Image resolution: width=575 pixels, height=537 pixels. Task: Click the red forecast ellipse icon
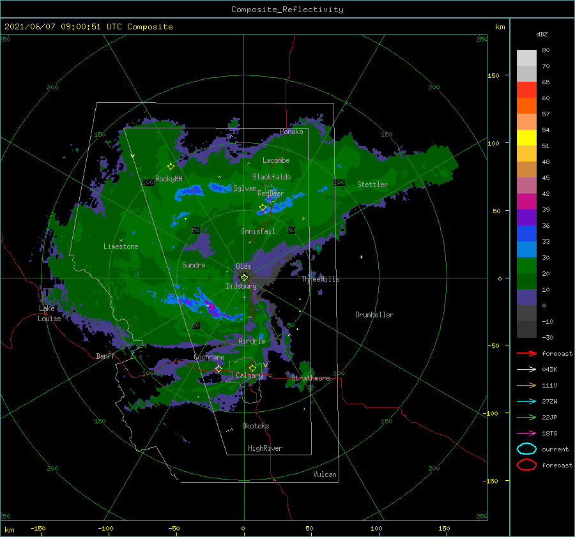526,465
